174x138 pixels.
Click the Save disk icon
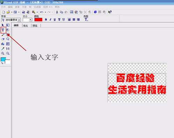coord(15,12)
